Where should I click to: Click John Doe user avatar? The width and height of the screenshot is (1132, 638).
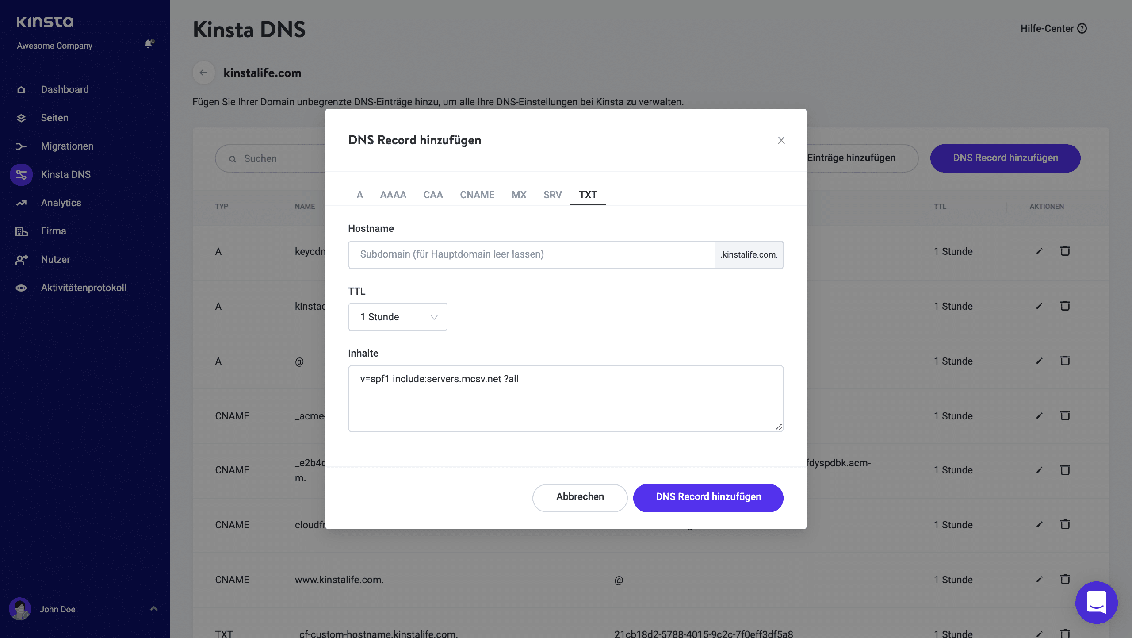(x=20, y=609)
